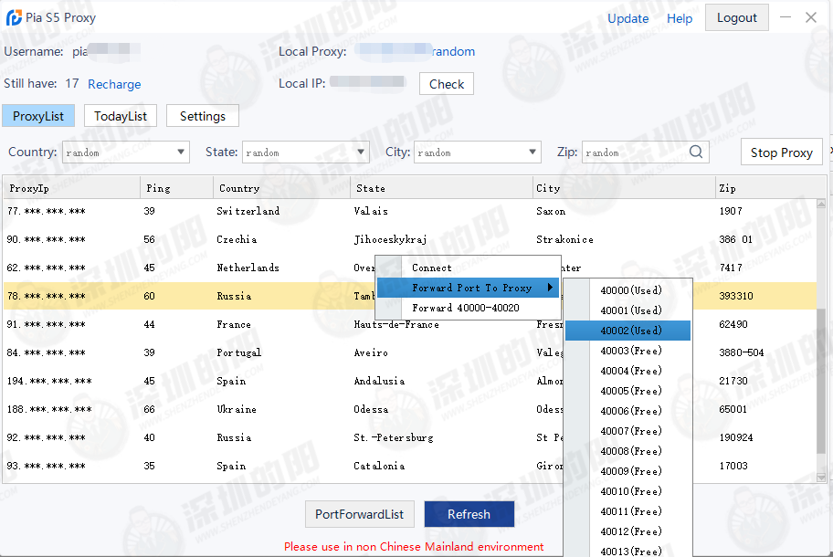Click the Logout button
Screen dimensions: 833x557
(x=737, y=17)
